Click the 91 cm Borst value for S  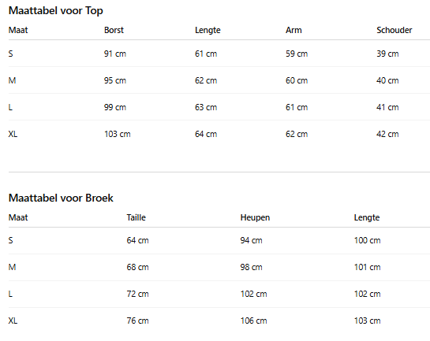click(x=115, y=54)
